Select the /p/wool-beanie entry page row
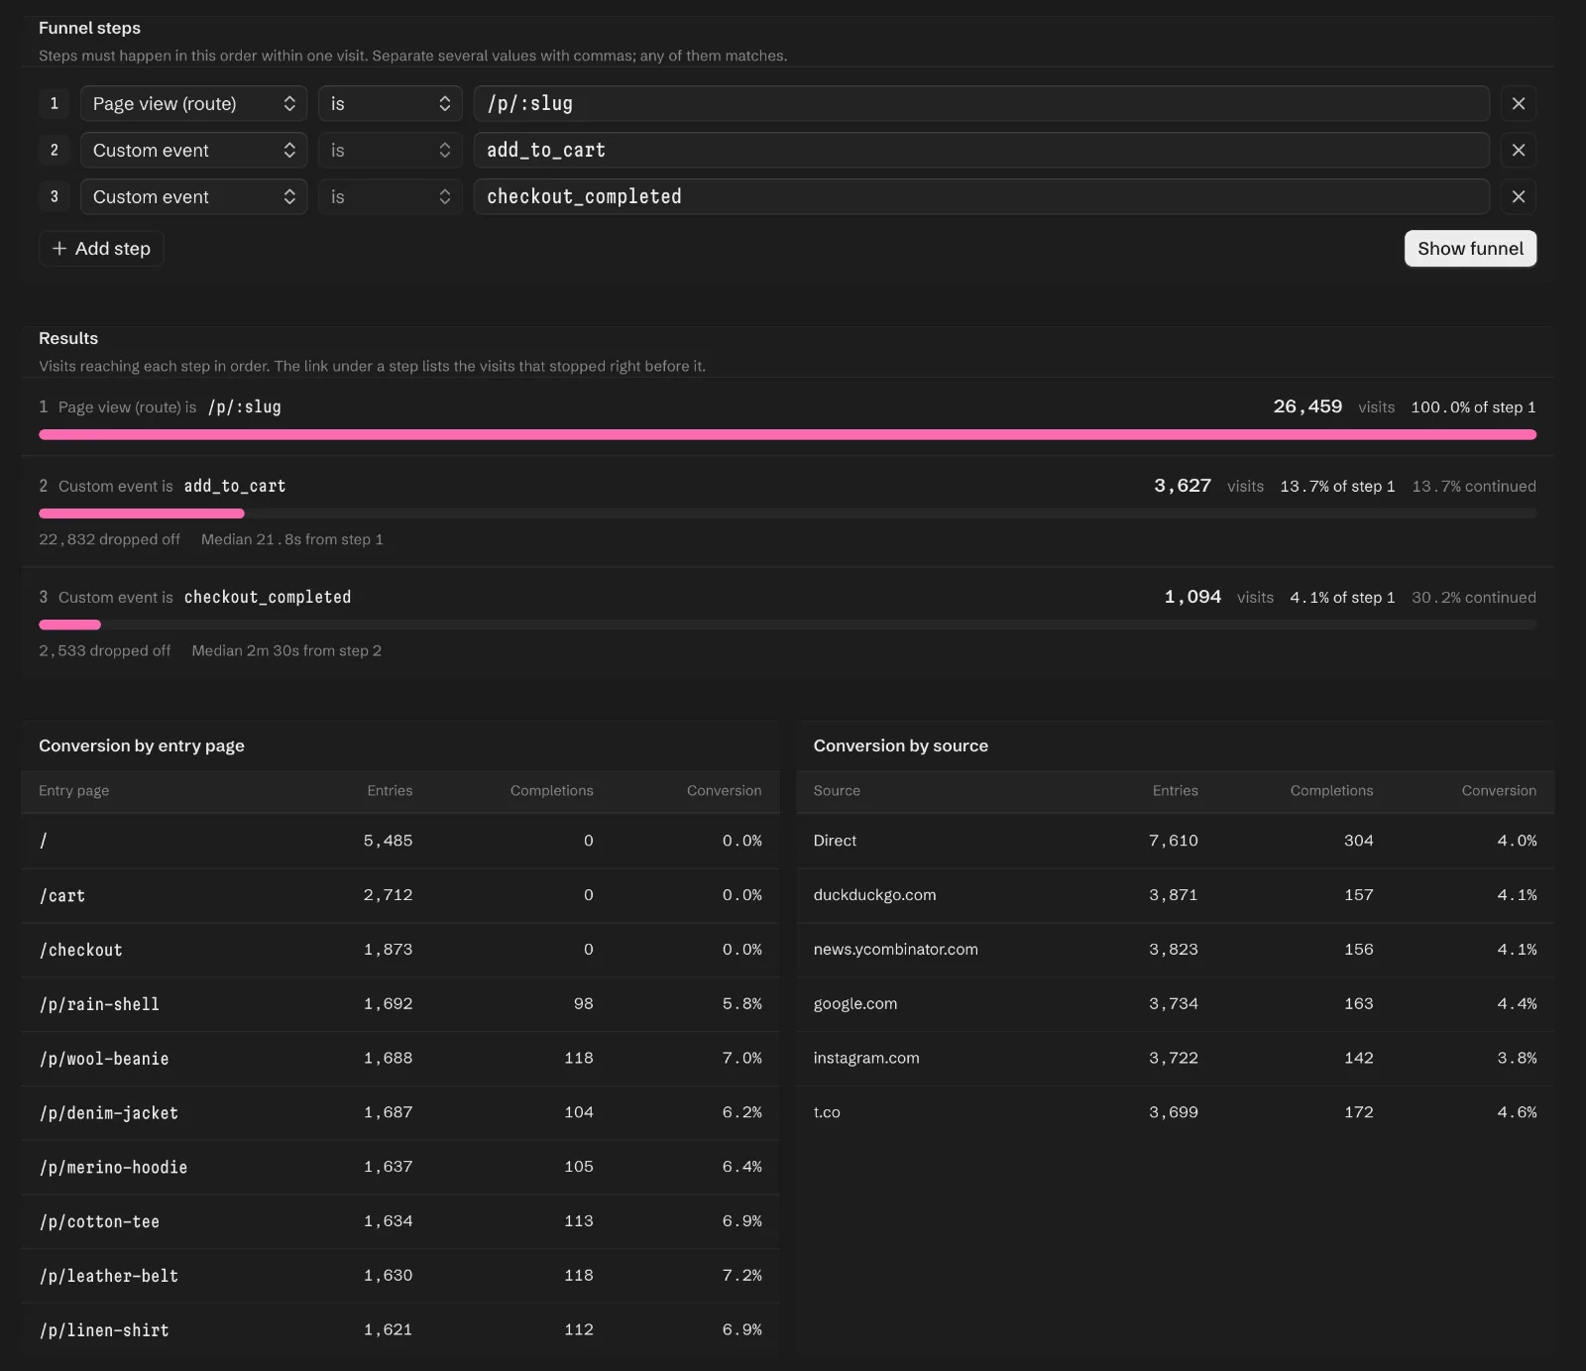This screenshot has height=1371, width=1586. point(400,1058)
